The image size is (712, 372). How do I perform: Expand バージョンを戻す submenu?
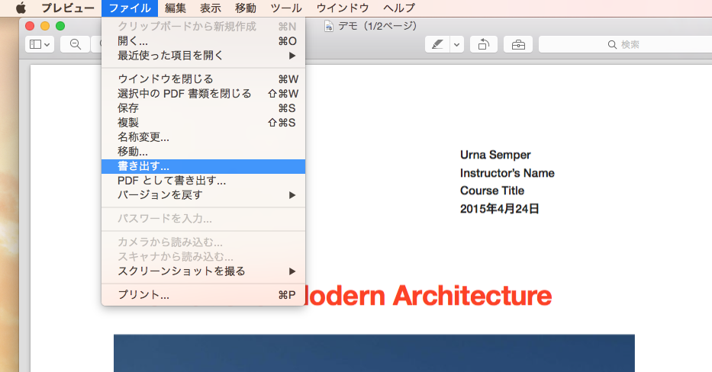[x=204, y=195]
